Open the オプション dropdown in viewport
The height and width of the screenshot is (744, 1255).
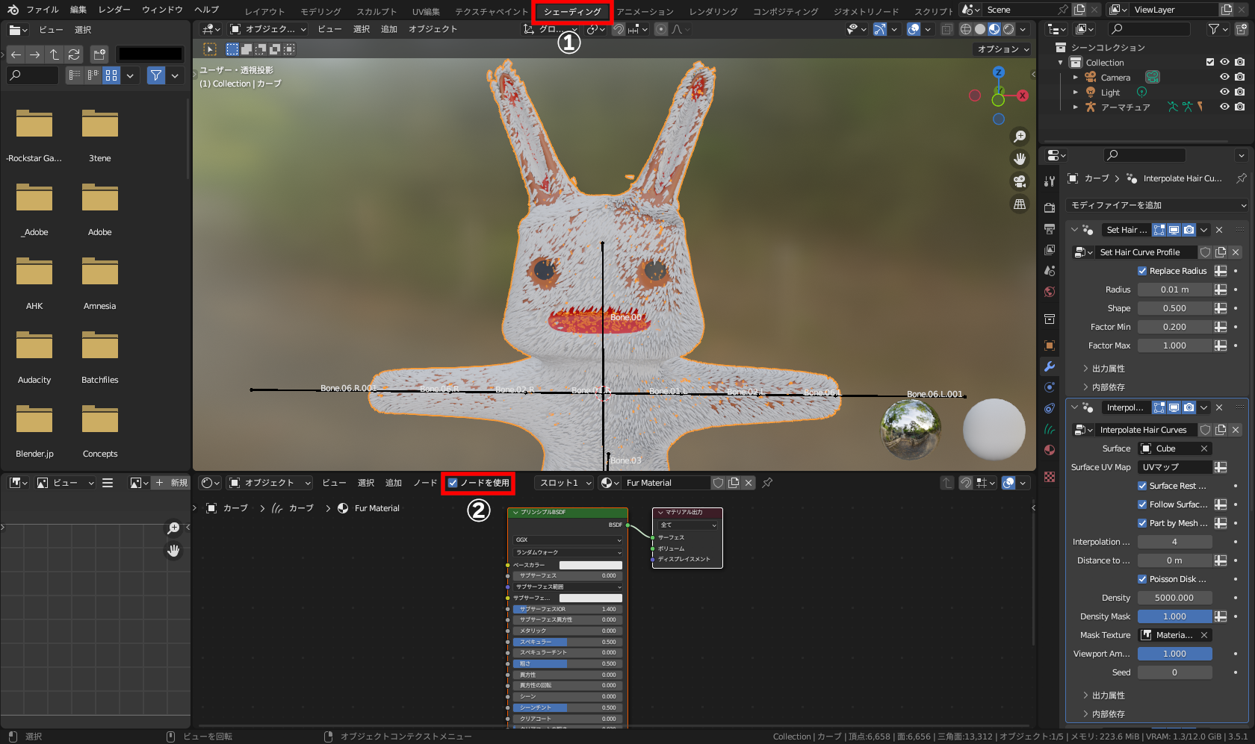(1003, 49)
